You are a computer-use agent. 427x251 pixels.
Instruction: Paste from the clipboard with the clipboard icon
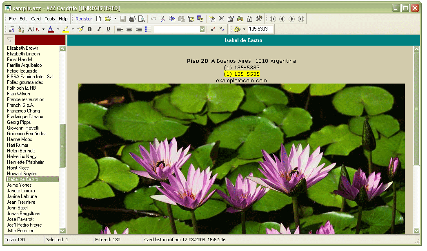tap(181, 19)
